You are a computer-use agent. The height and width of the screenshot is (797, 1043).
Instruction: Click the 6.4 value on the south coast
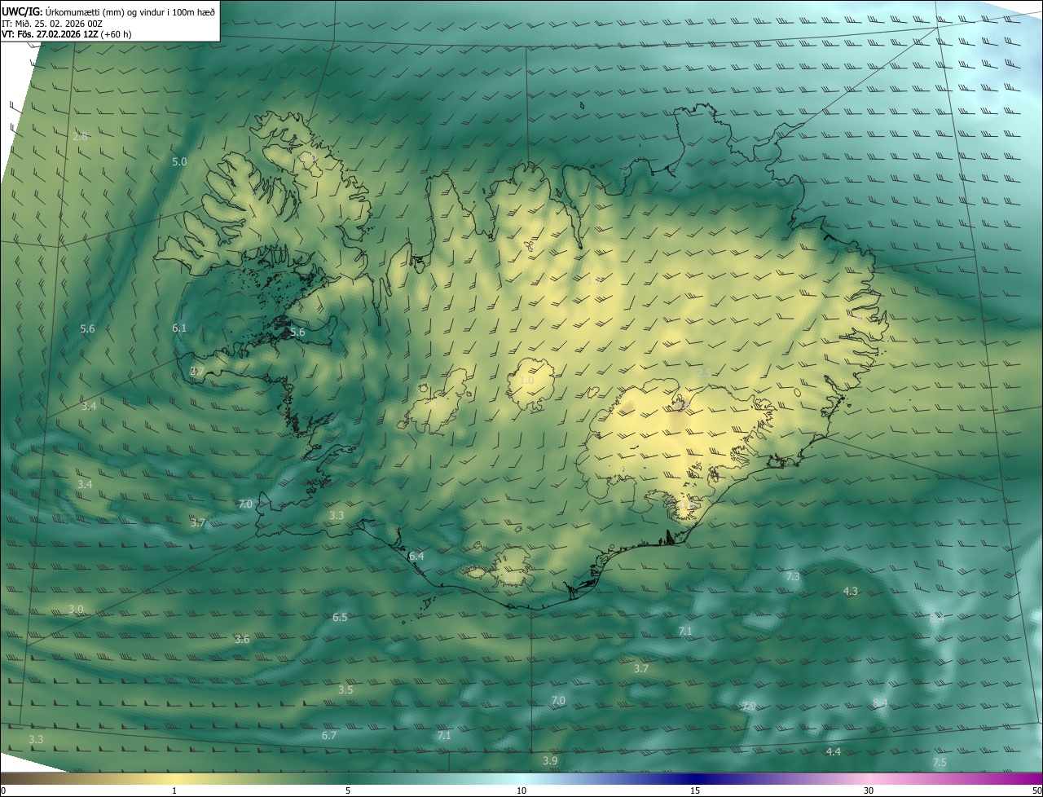tap(416, 556)
